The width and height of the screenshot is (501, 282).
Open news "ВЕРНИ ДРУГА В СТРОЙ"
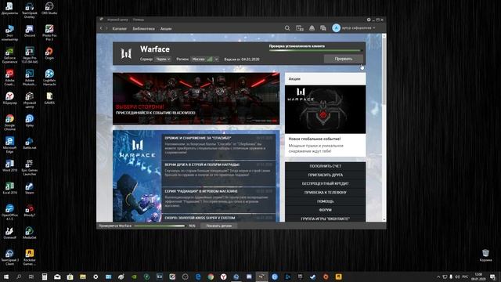point(218,173)
